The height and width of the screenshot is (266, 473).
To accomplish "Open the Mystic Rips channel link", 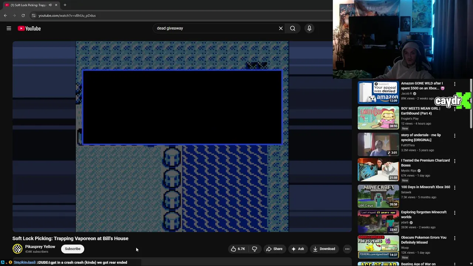I will 409,171.
